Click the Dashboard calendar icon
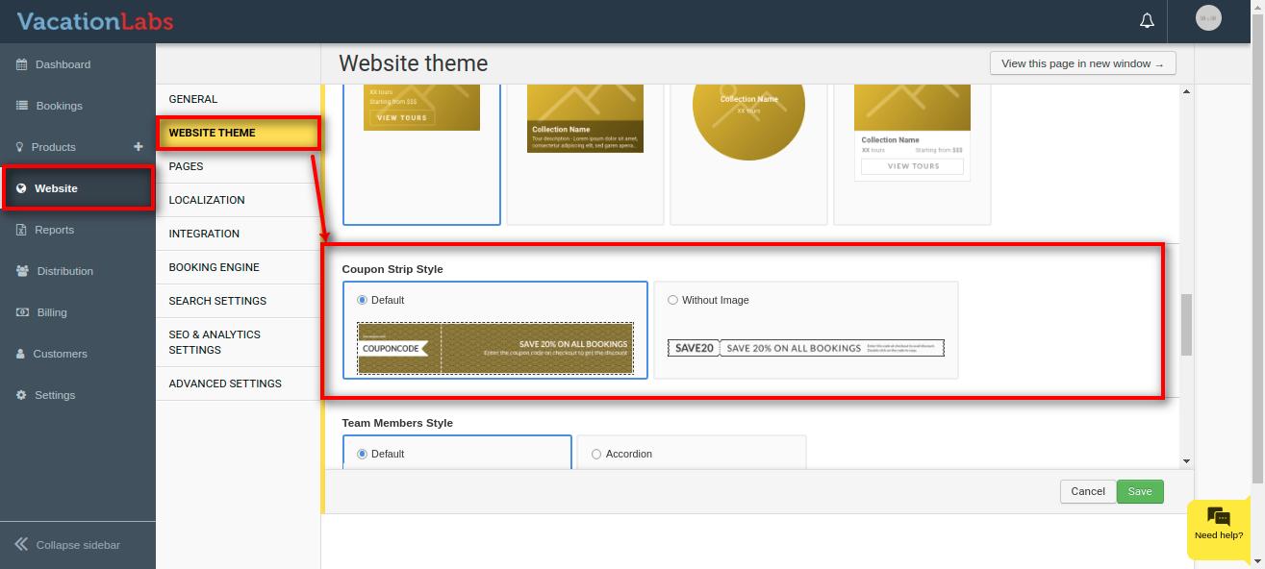This screenshot has height=569, width=1265. tap(21, 64)
